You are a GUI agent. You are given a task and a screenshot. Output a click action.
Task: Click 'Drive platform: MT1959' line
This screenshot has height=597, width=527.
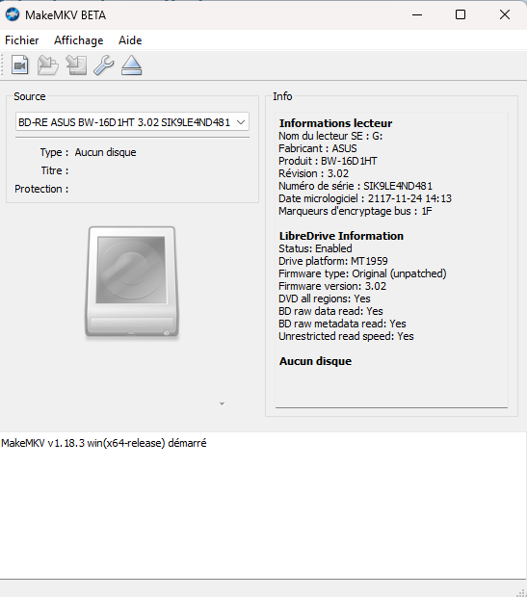pyautogui.click(x=333, y=261)
